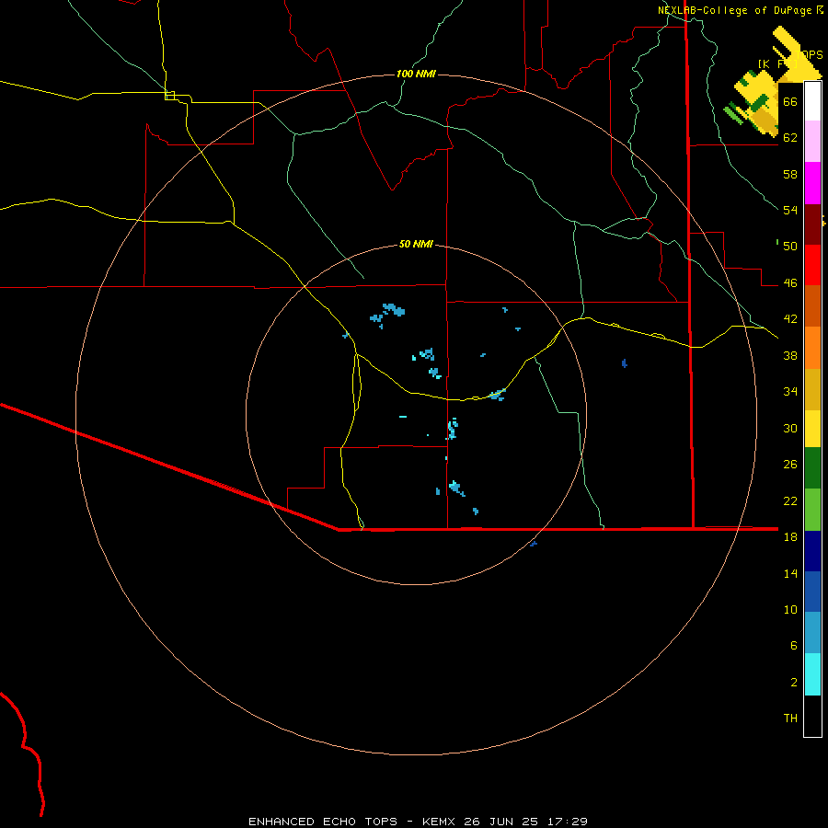Click the yellow legend swatch

(x=812, y=429)
